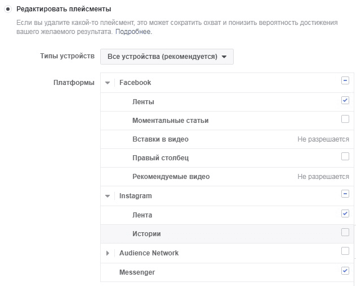Uncheck the Facebook 'Ленты' checkbox

click(345, 100)
